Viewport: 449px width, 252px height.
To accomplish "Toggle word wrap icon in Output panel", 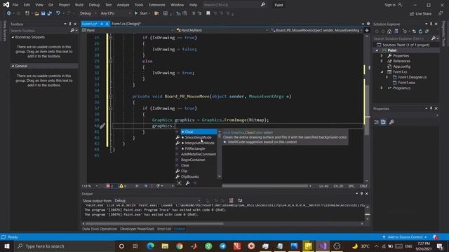I will point(240,201).
